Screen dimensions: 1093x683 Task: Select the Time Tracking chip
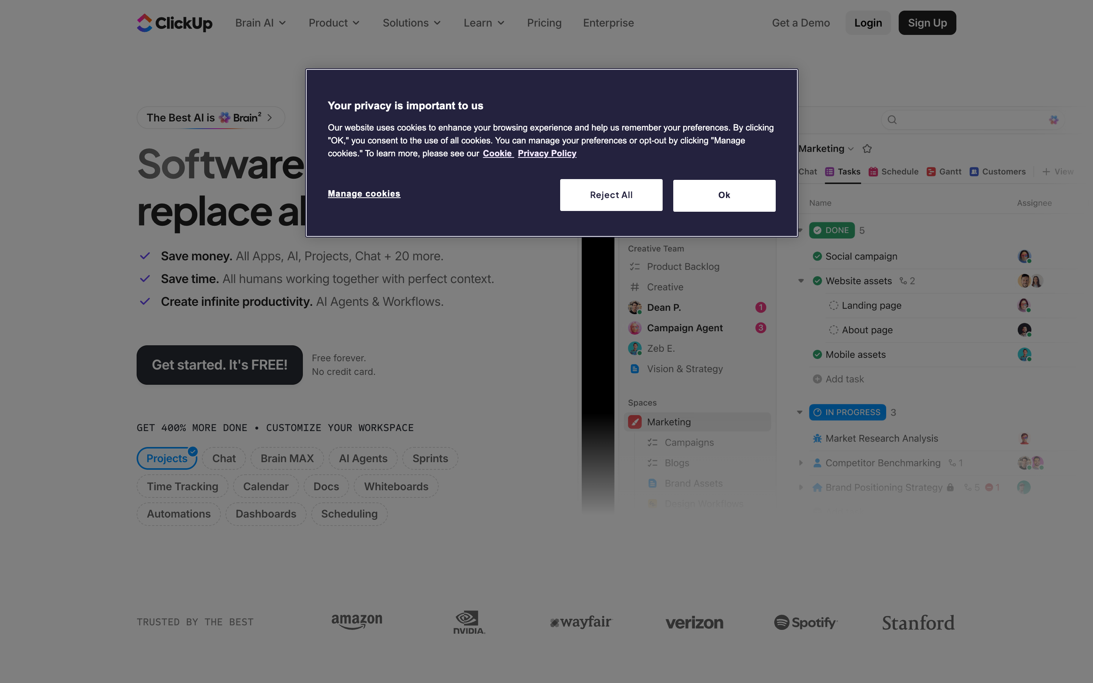pyautogui.click(x=183, y=486)
